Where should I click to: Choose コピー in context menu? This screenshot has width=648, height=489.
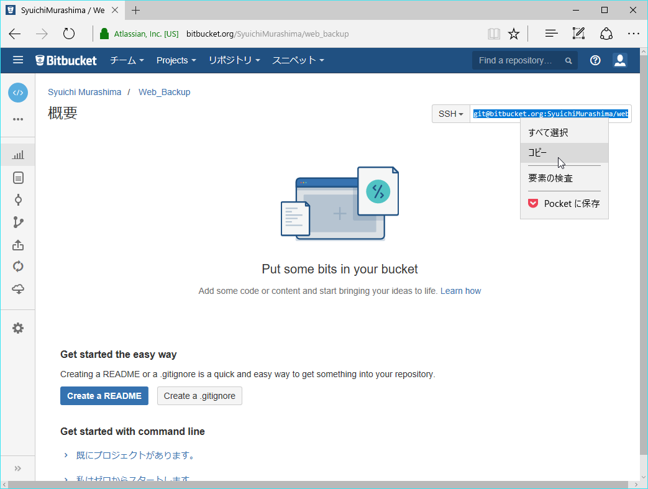564,152
